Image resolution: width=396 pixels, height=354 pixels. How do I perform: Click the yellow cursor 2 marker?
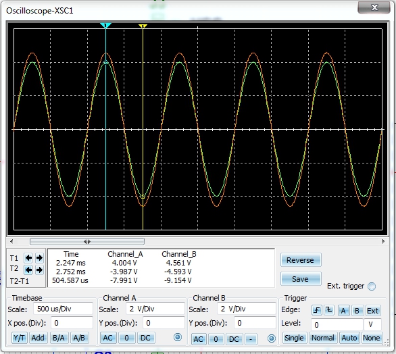143,26
